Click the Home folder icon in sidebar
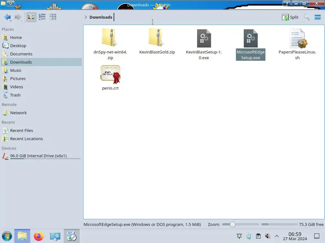325x243 pixels. pos(5,37)
